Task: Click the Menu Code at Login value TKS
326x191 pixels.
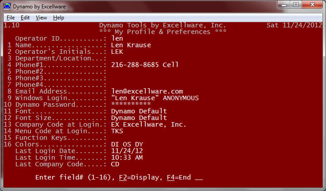Action: [117, 131]
